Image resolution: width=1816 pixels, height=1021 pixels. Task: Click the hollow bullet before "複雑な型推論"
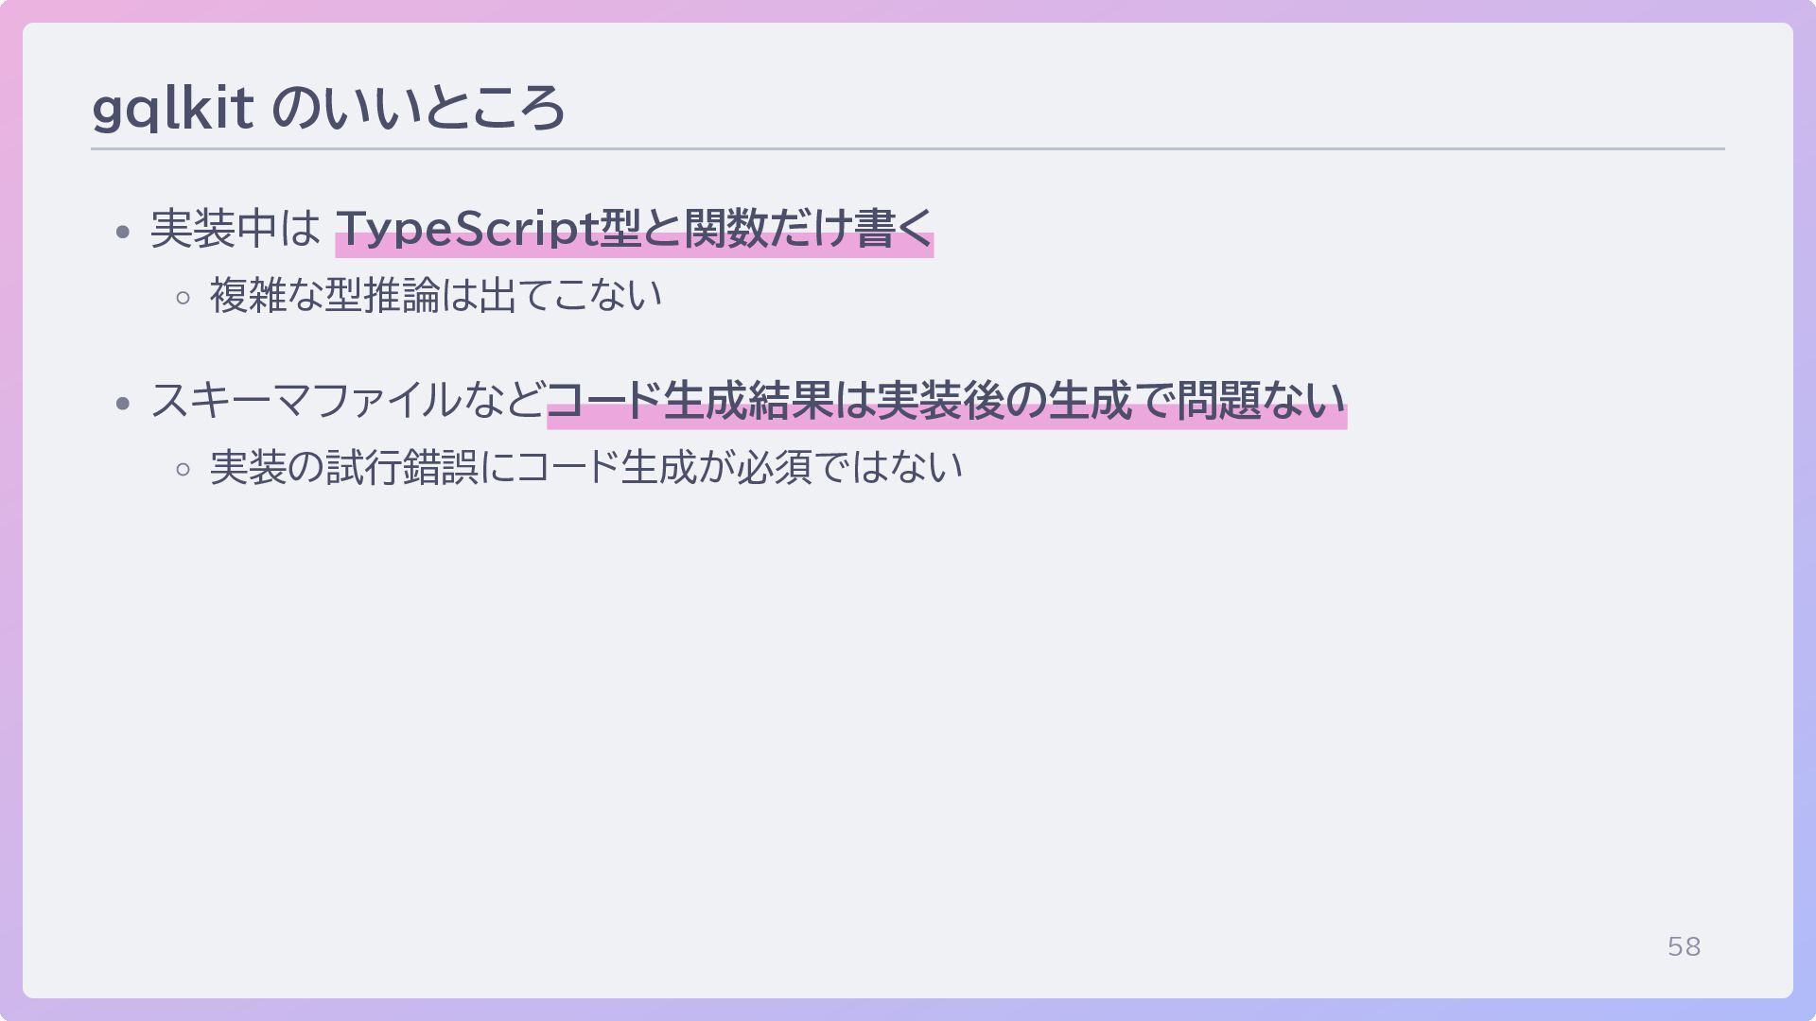(x=183, y=299)
